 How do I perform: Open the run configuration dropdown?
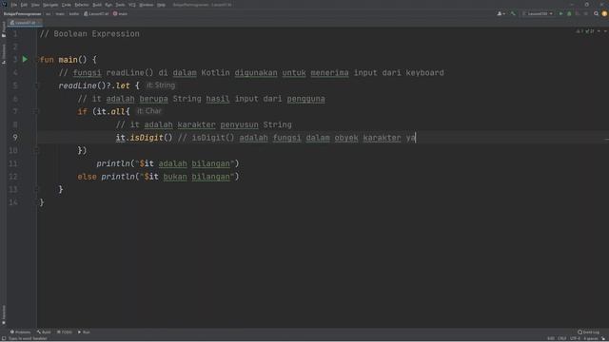click(x=538, y=14)
